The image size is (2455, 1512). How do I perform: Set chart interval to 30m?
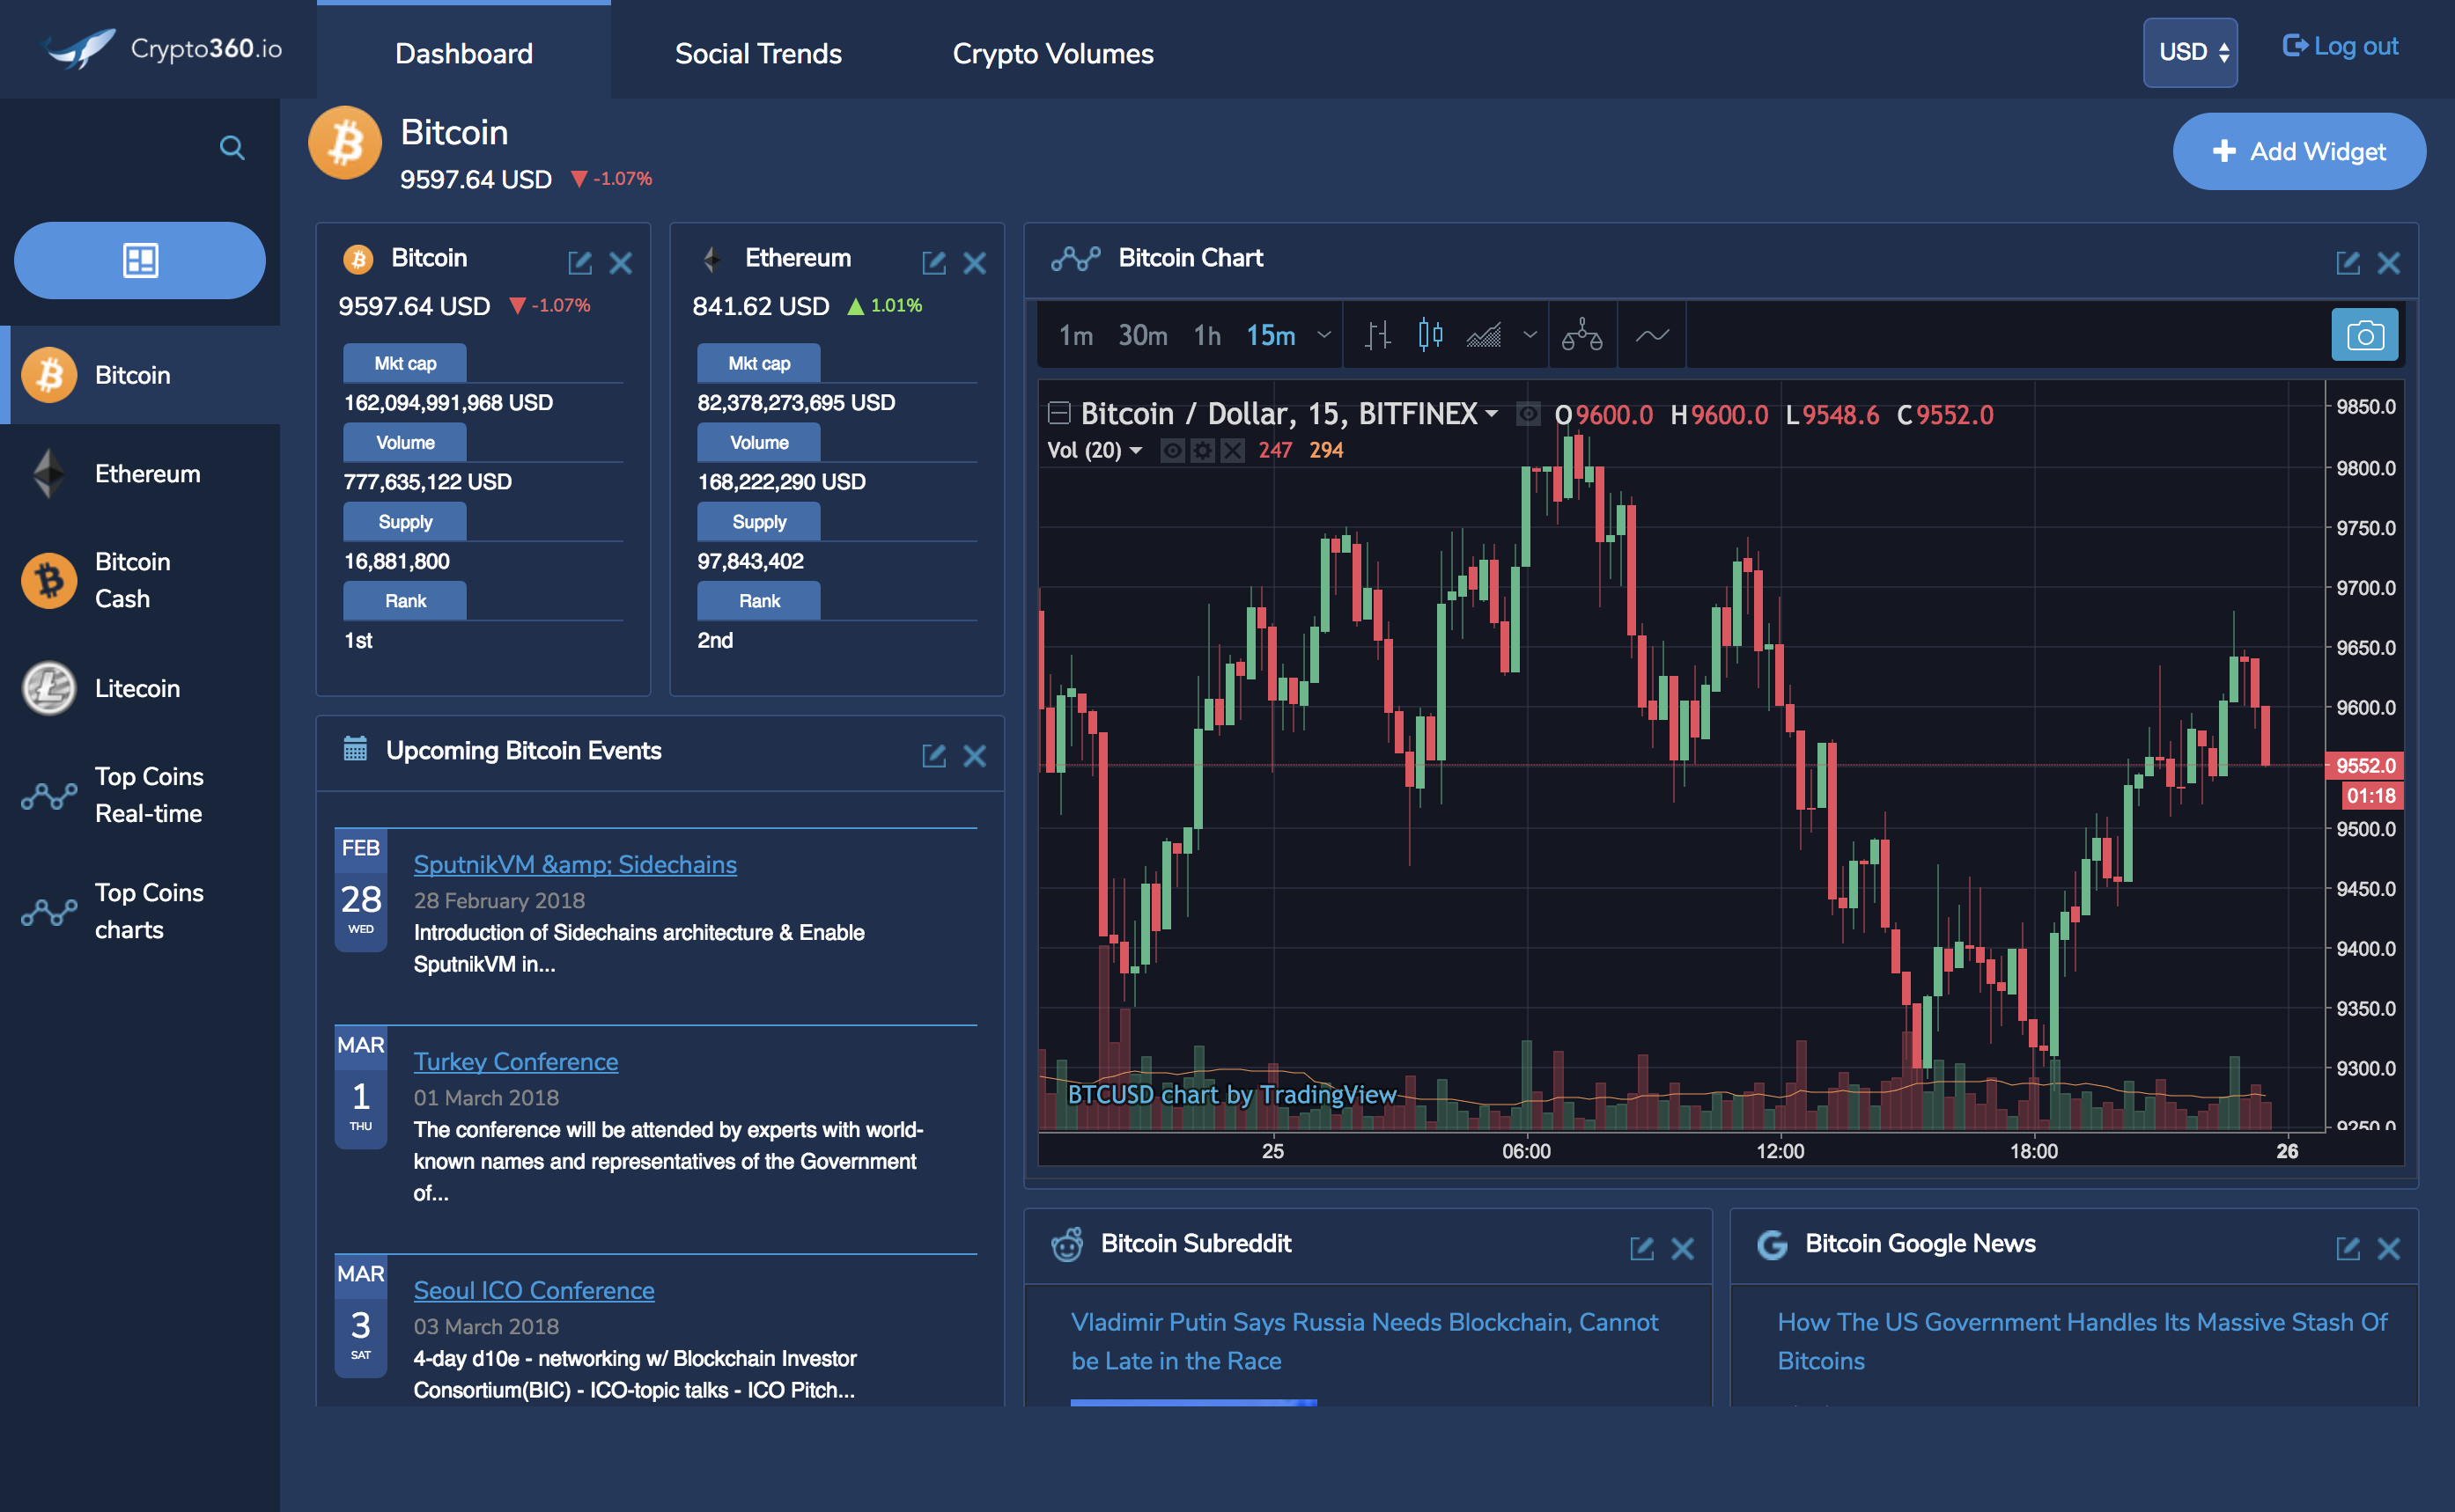coord(1142,335)
